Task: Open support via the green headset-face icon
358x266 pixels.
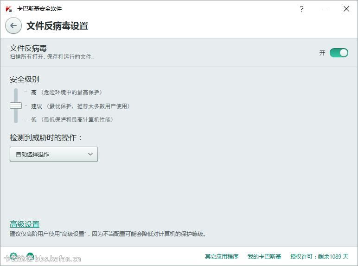Action: pos(30,256)
